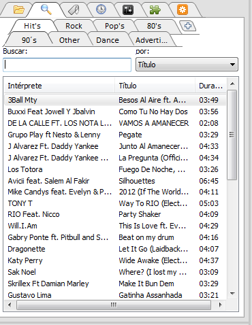Open the Dance category tab
Viewport: 252px width, 325px height.
pos(108,40)
